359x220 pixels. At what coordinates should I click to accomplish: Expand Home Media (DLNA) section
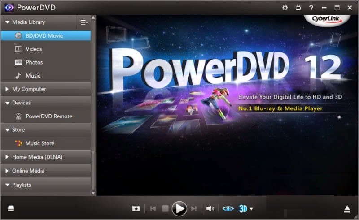pos(7,157)
